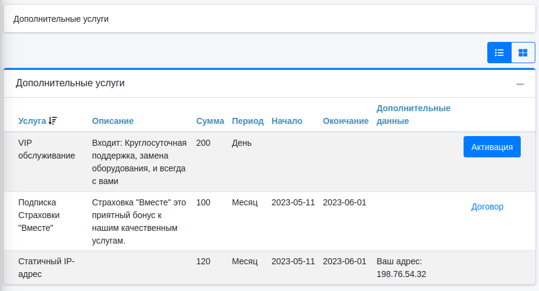Sort table by Сумма column
The width and height of the screenshot is (539, 291).
[x=210, y=121]
